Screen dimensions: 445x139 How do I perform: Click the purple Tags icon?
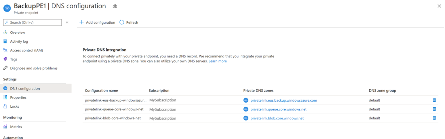(5, 59)
